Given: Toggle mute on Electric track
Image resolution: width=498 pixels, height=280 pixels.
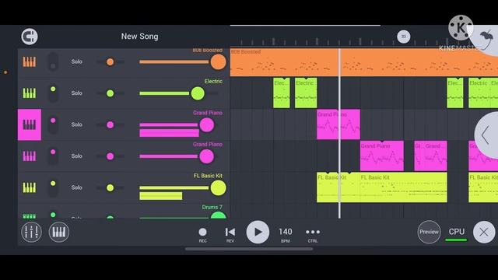Looking at the screenshot, I should 53,93.
